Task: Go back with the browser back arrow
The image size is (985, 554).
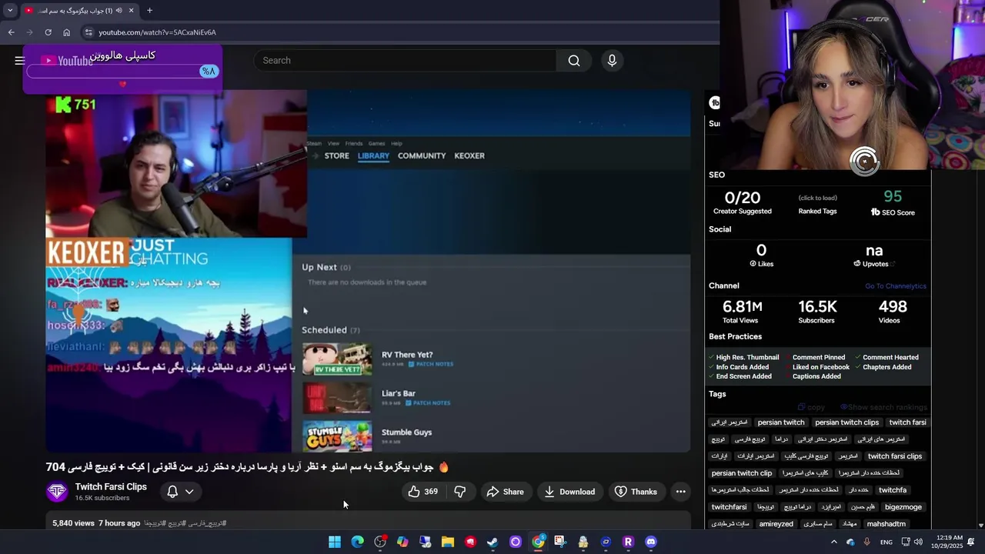Action: (11, 32)
